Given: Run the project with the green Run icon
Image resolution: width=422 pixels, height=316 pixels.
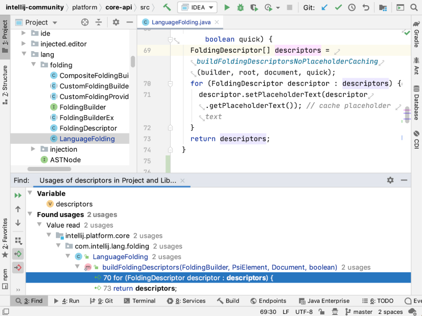Looking at the screenshot, I should click(x=226, y=7).
